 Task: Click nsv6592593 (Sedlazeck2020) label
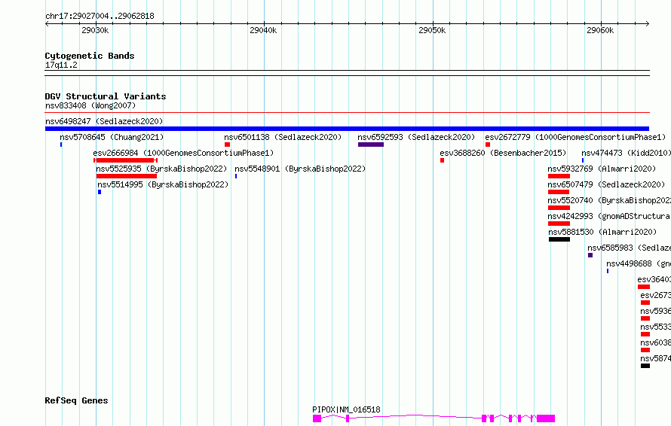(x=416, y=137)
